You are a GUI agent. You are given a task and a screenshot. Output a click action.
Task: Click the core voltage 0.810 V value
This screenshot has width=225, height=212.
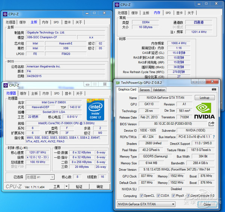(x=72, y=117)
